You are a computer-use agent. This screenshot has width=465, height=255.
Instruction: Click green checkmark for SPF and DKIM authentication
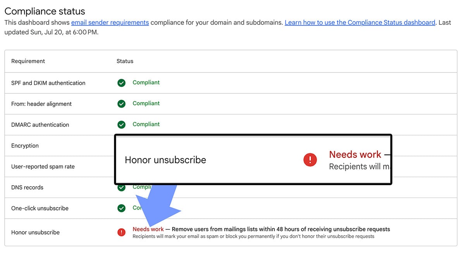tap(121, 83)
